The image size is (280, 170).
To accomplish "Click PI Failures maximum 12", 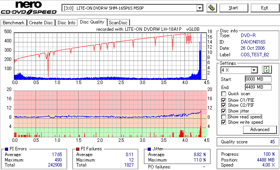I will point(131,160).
